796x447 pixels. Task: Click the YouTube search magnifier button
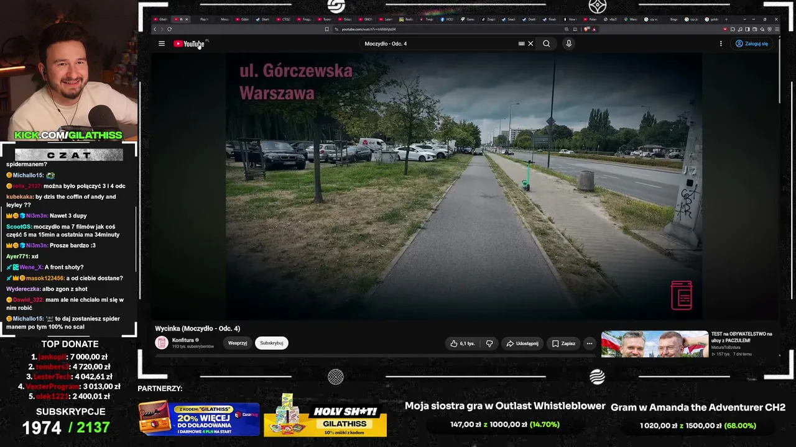[546, 43]
